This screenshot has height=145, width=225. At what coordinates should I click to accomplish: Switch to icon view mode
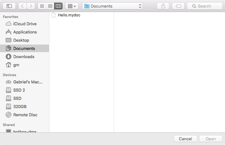pyautogui.click(x=42, y=6)
